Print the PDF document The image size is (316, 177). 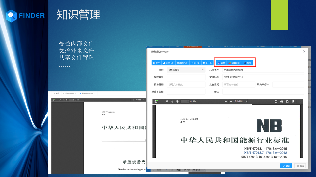click(282, 102)
